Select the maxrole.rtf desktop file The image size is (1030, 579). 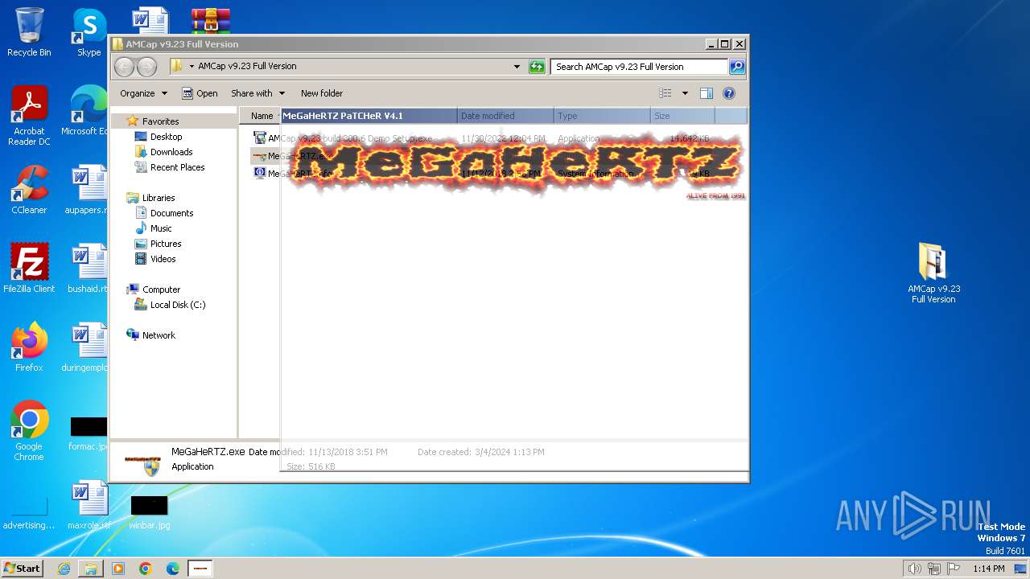click(89, 505)
